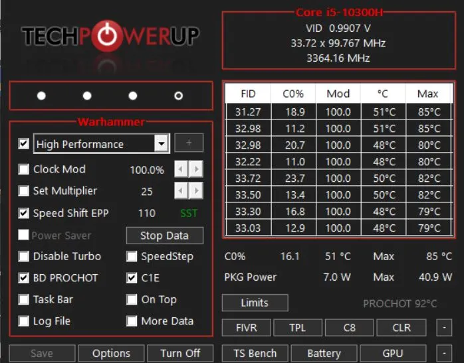Launch the TS Bench benchmark
464x363 pixels.
click(x=255, y=353)
